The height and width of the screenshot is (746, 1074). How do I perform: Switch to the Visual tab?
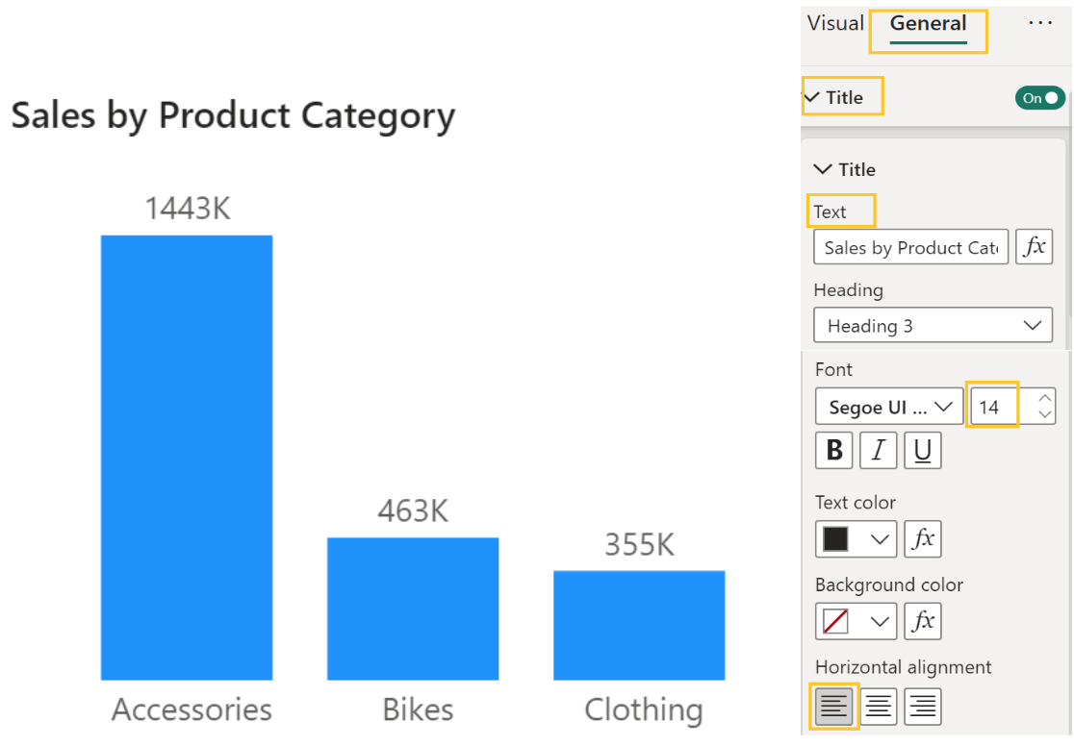click(x=834, y=24)
